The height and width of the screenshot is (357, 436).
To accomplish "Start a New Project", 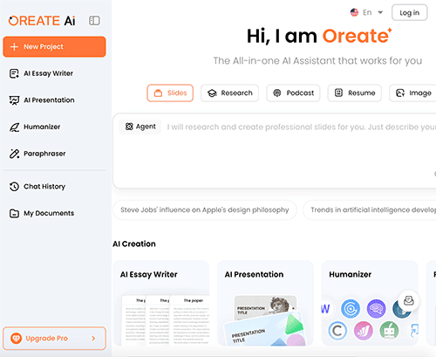I will tap(54, 46).
